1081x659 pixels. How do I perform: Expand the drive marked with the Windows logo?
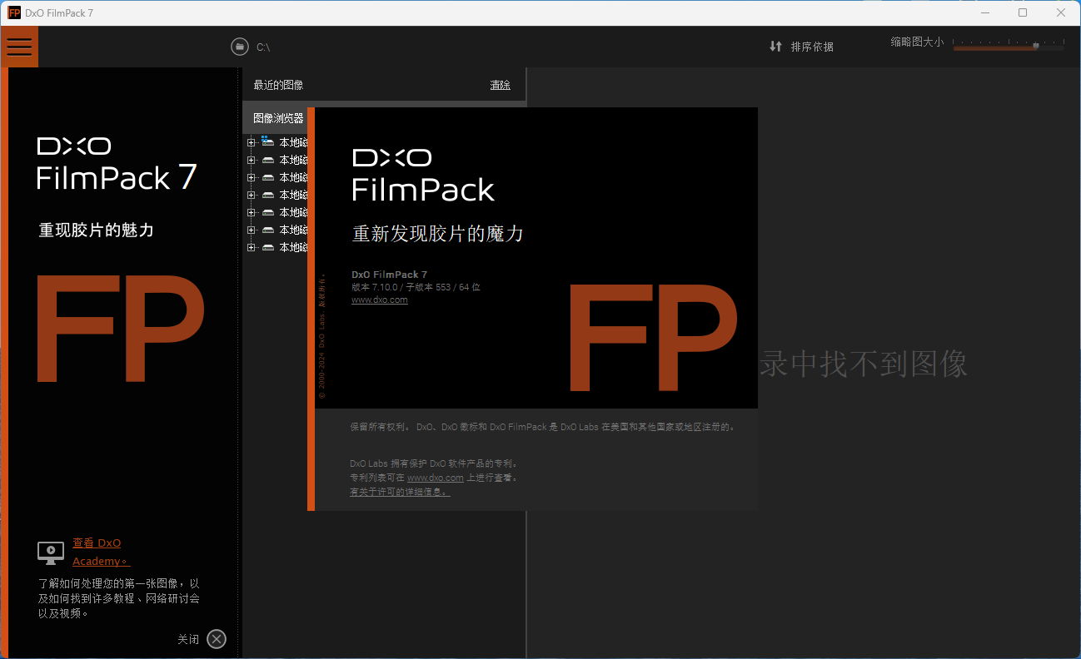tap(251, 142)
